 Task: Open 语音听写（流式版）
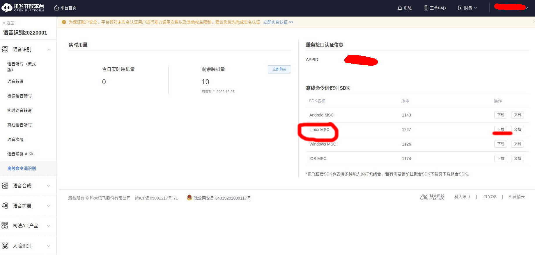coord(22,67)
